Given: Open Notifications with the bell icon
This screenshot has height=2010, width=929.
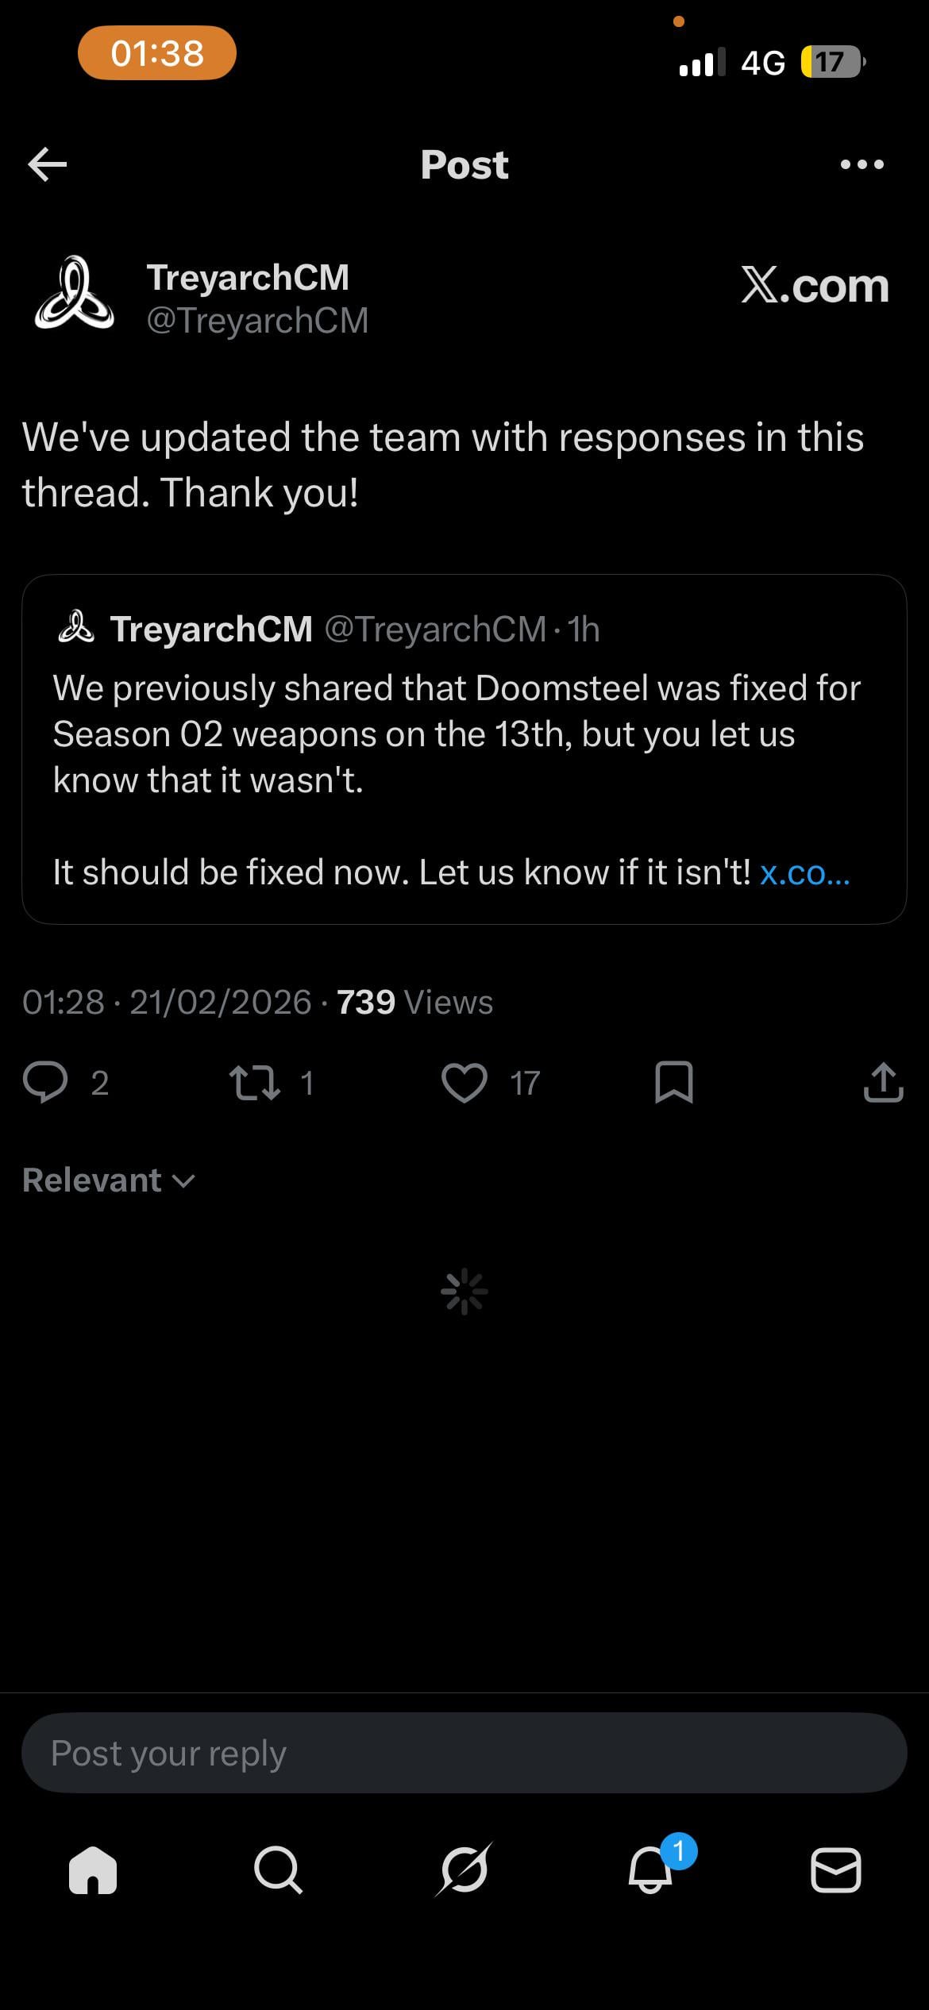Looking at the screenshot, I should pos(651,1870).
